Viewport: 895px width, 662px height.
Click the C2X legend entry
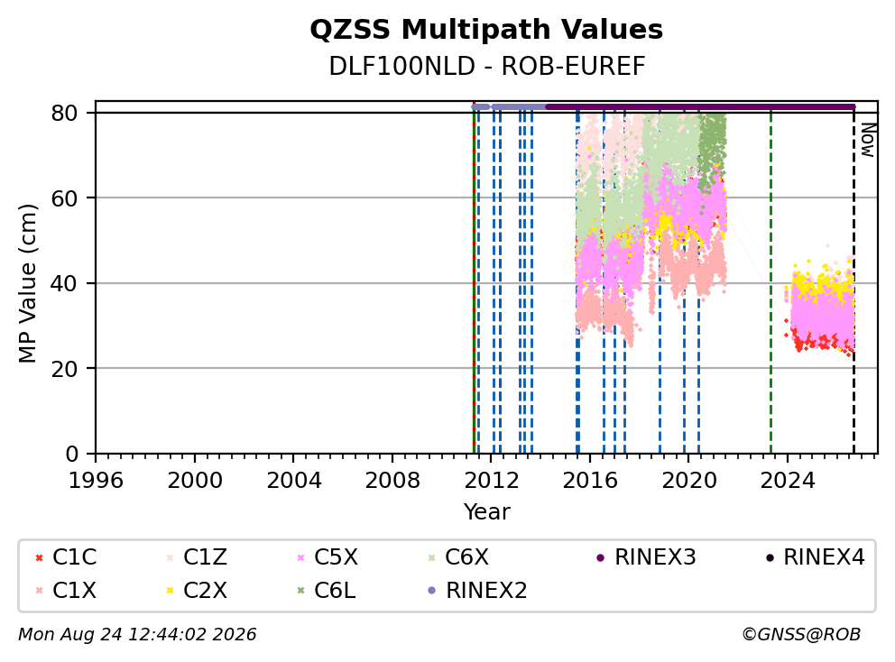tap(197, 590)
